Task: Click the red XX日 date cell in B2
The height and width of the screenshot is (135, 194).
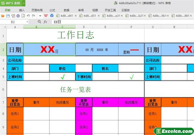Action: tap(49, 50)
